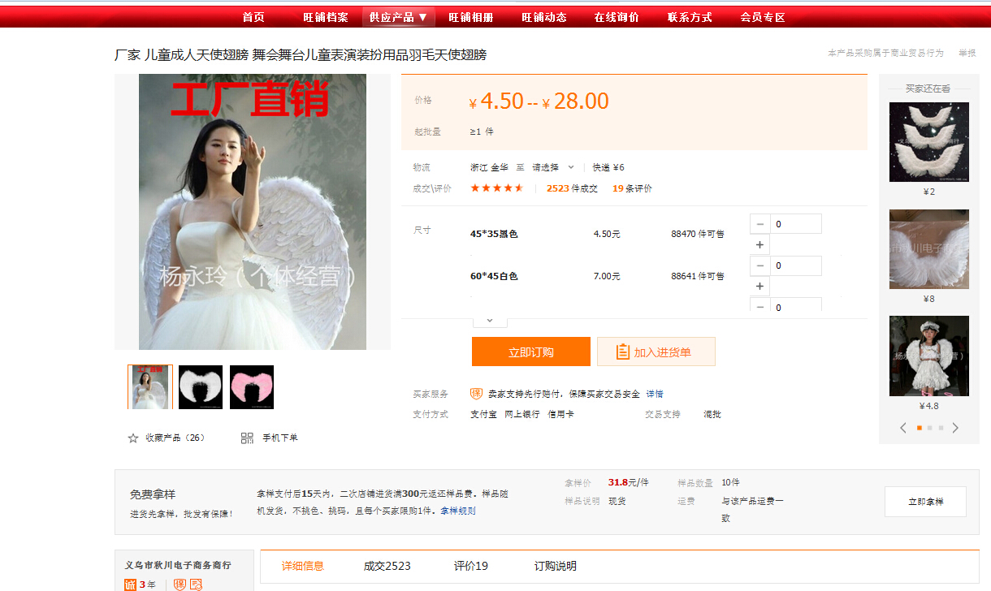Click the orange 立即订购 button
The image size is (991, 591).
click(x=530, y=352)
